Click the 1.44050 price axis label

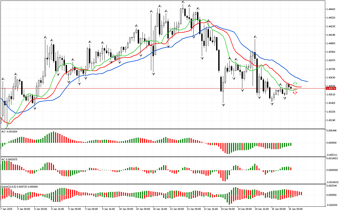pos(331,43)
